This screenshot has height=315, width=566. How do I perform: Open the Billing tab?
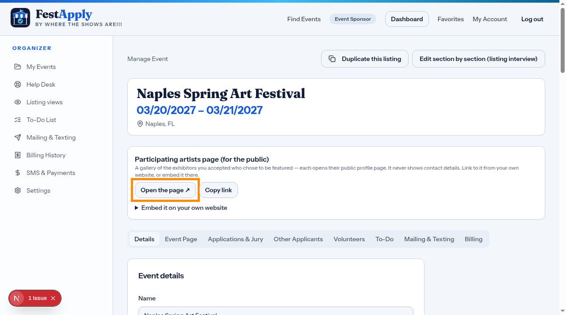click(x=474, y=239)
